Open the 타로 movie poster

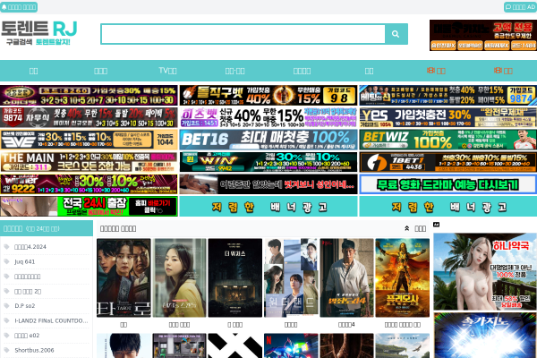124,277
